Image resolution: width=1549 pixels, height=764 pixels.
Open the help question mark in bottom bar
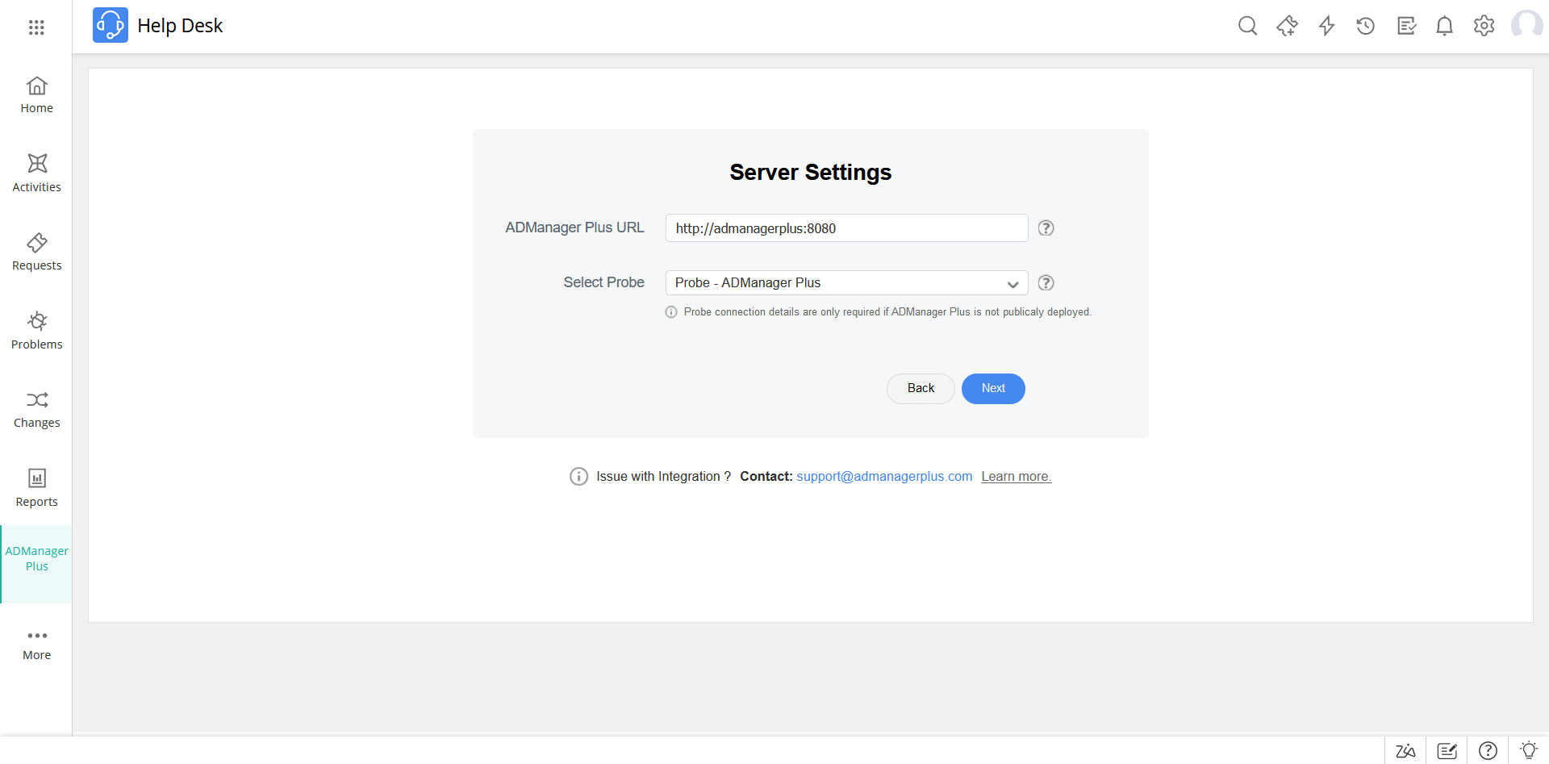(1488, 751)
